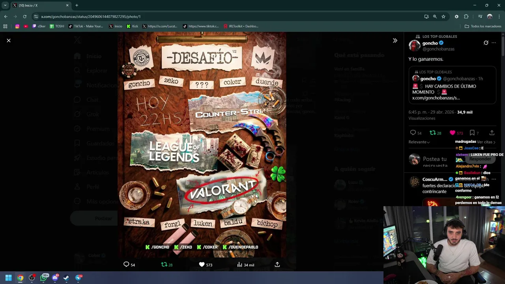
Task: Open the tab search dropdown arrow
Action: point(5,5)
